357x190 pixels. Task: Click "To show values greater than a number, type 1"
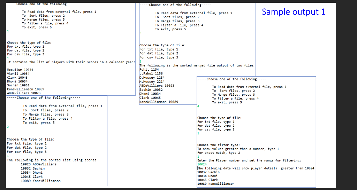(x=238, y=149)
